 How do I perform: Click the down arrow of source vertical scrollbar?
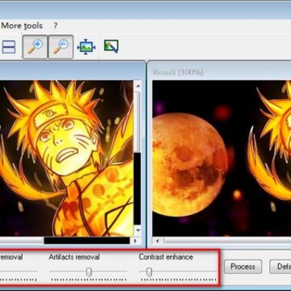point(137,230)
